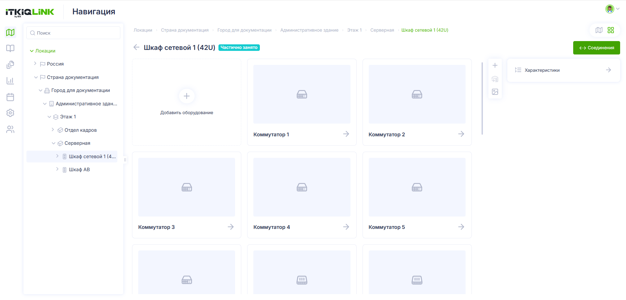Select Россия in the tree
626x300 pixels.
[55, 64]
